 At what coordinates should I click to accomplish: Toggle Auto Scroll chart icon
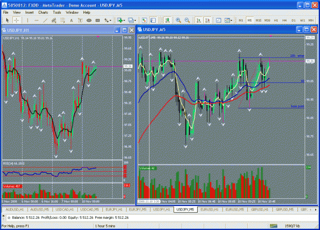point(199,20)
